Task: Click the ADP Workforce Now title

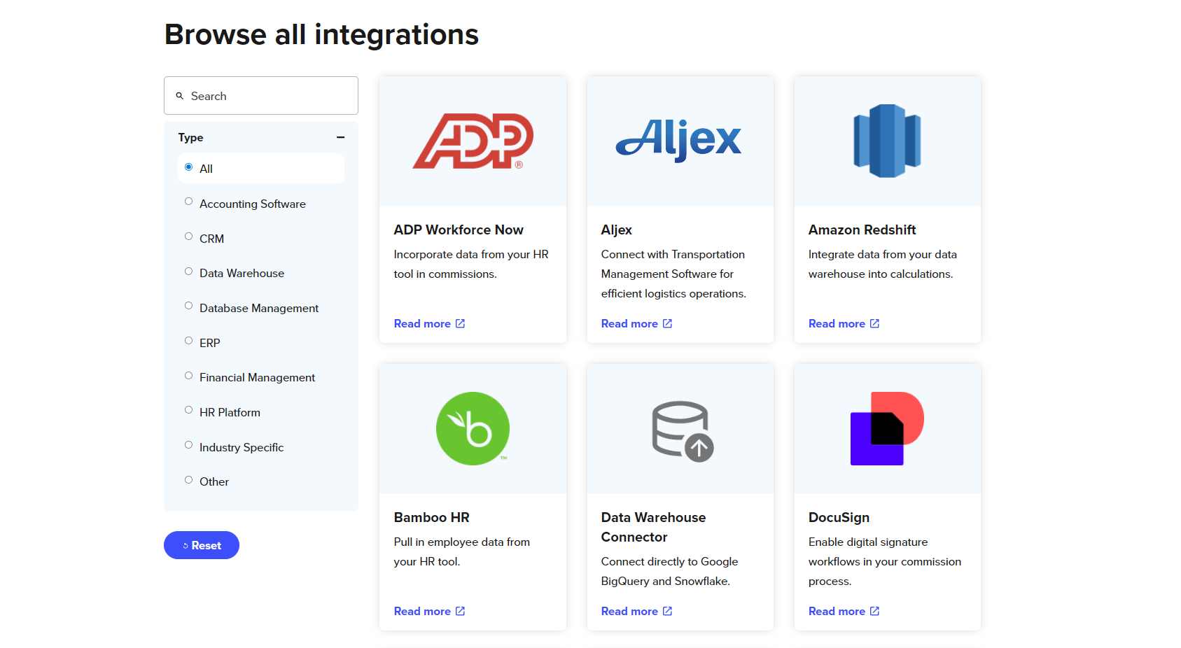Action: point(459,230)
